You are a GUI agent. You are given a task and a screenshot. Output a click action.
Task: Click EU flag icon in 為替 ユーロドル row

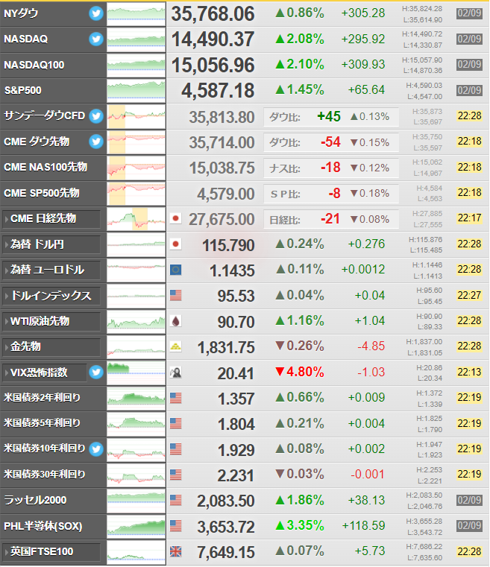click(176, 270)
